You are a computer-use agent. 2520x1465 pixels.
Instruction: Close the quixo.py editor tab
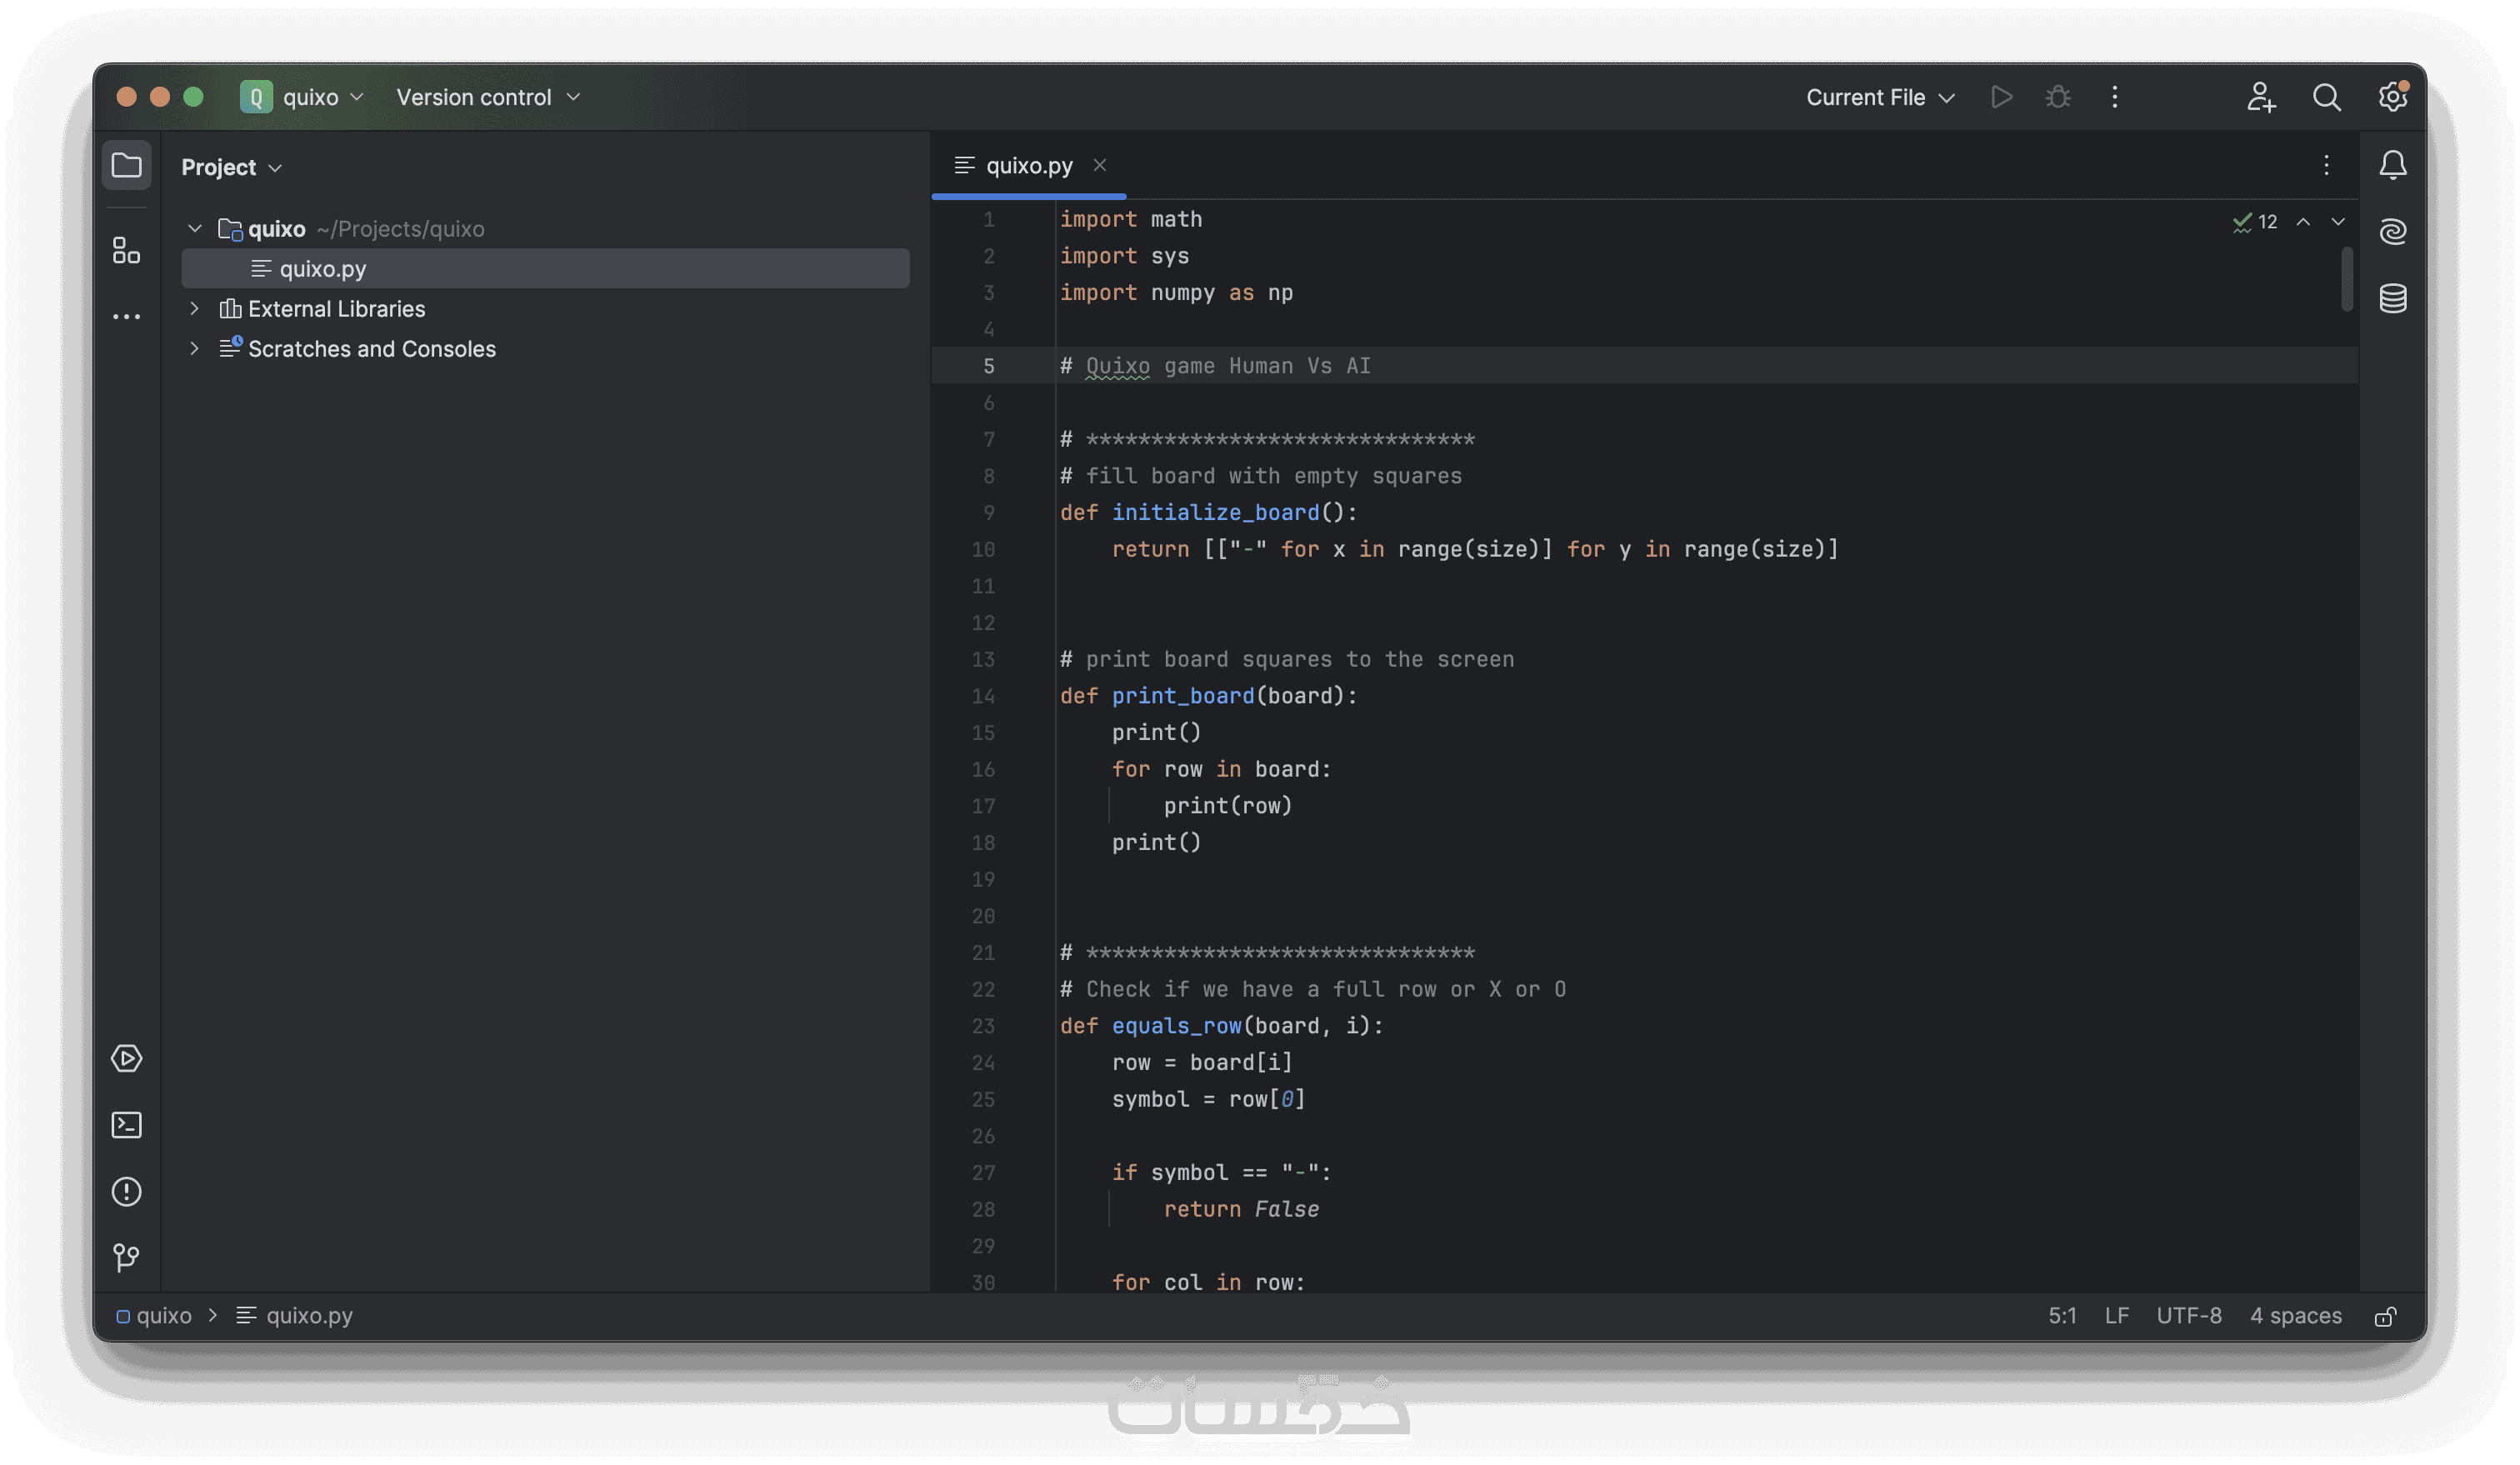click(1099, 165)
